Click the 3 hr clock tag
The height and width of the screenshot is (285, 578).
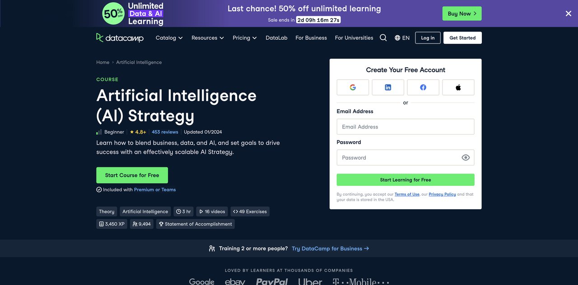(183, 211)
